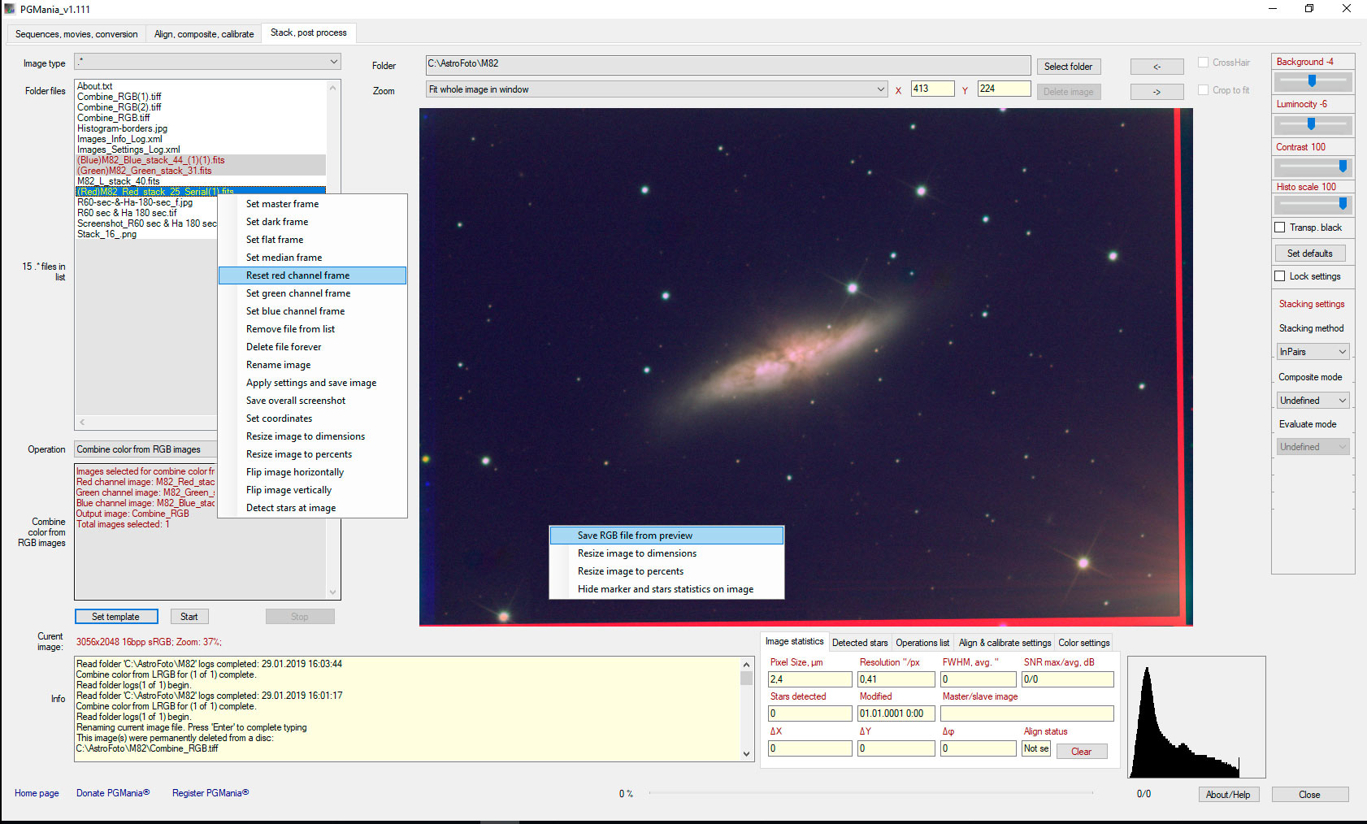Select Stack, post process tab

point(309,33)
